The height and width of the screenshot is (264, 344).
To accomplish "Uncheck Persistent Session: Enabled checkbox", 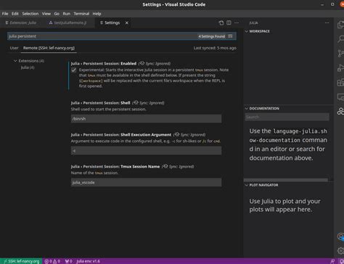I will (74, 70).
